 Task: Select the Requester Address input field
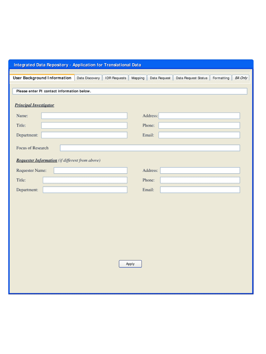tap(200, 170)
